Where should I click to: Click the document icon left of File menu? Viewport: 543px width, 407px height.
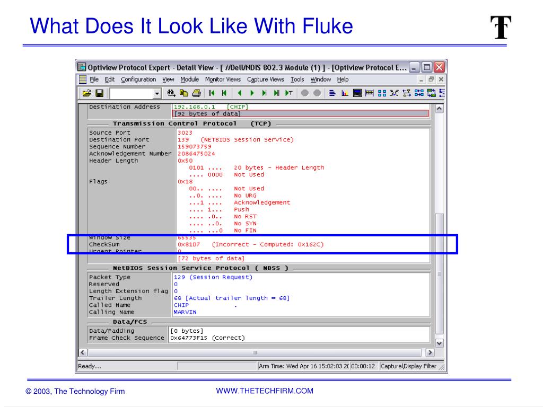[x=83, y=79]
